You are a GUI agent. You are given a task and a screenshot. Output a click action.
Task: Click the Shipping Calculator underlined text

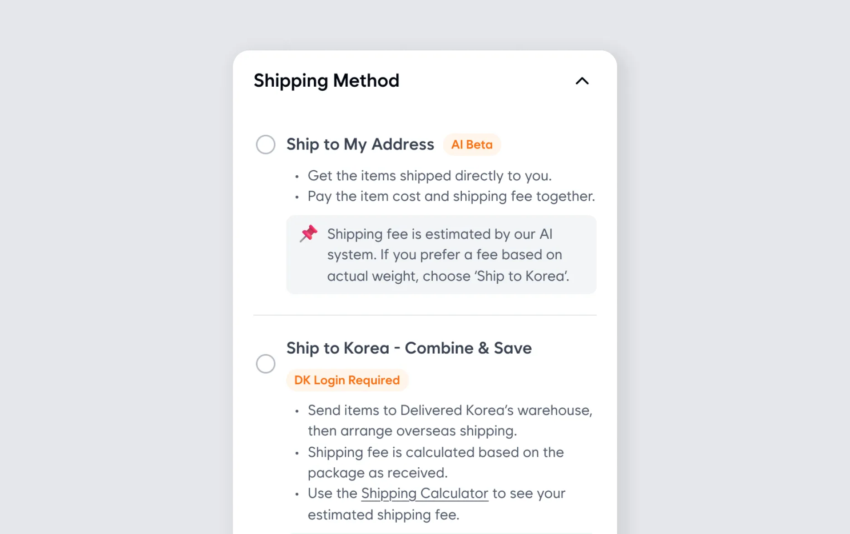coord(424,493)
